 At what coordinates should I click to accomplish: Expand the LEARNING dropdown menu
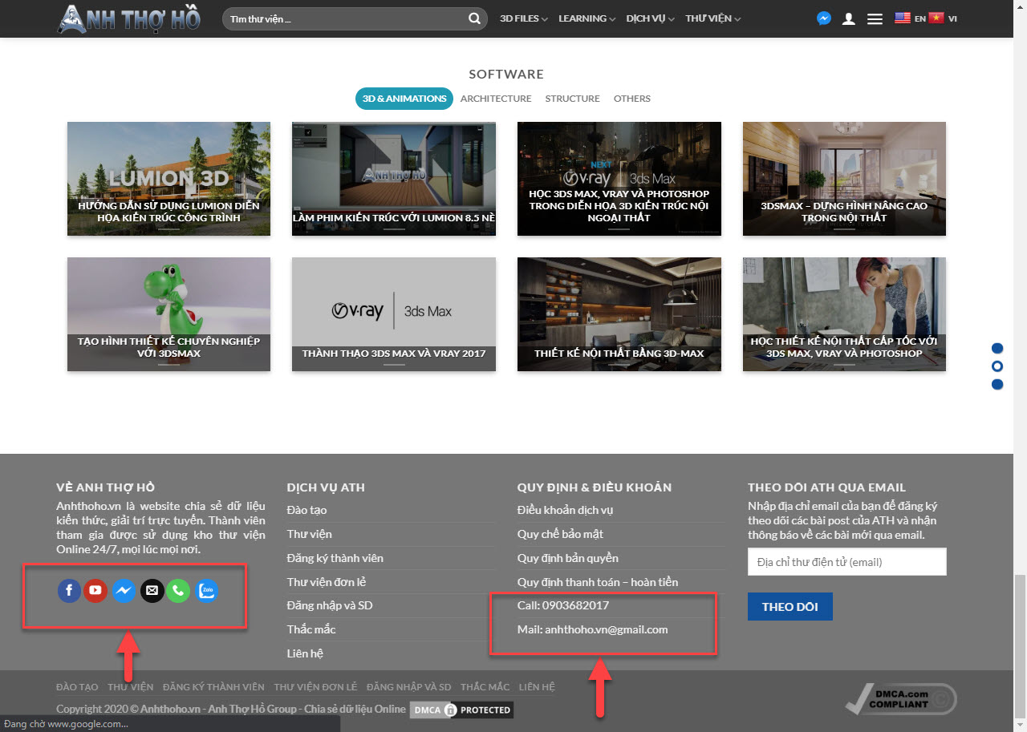[587, 18]
